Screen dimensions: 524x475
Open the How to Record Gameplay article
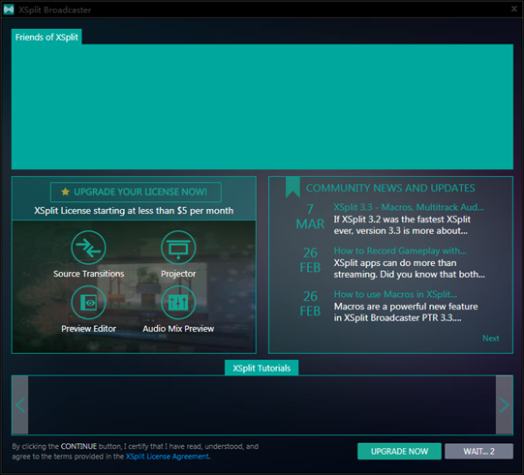[x=400, y=251]
